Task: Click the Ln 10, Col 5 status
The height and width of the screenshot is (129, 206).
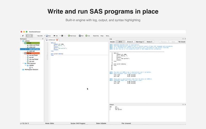Action: click(x=24, y=123)
